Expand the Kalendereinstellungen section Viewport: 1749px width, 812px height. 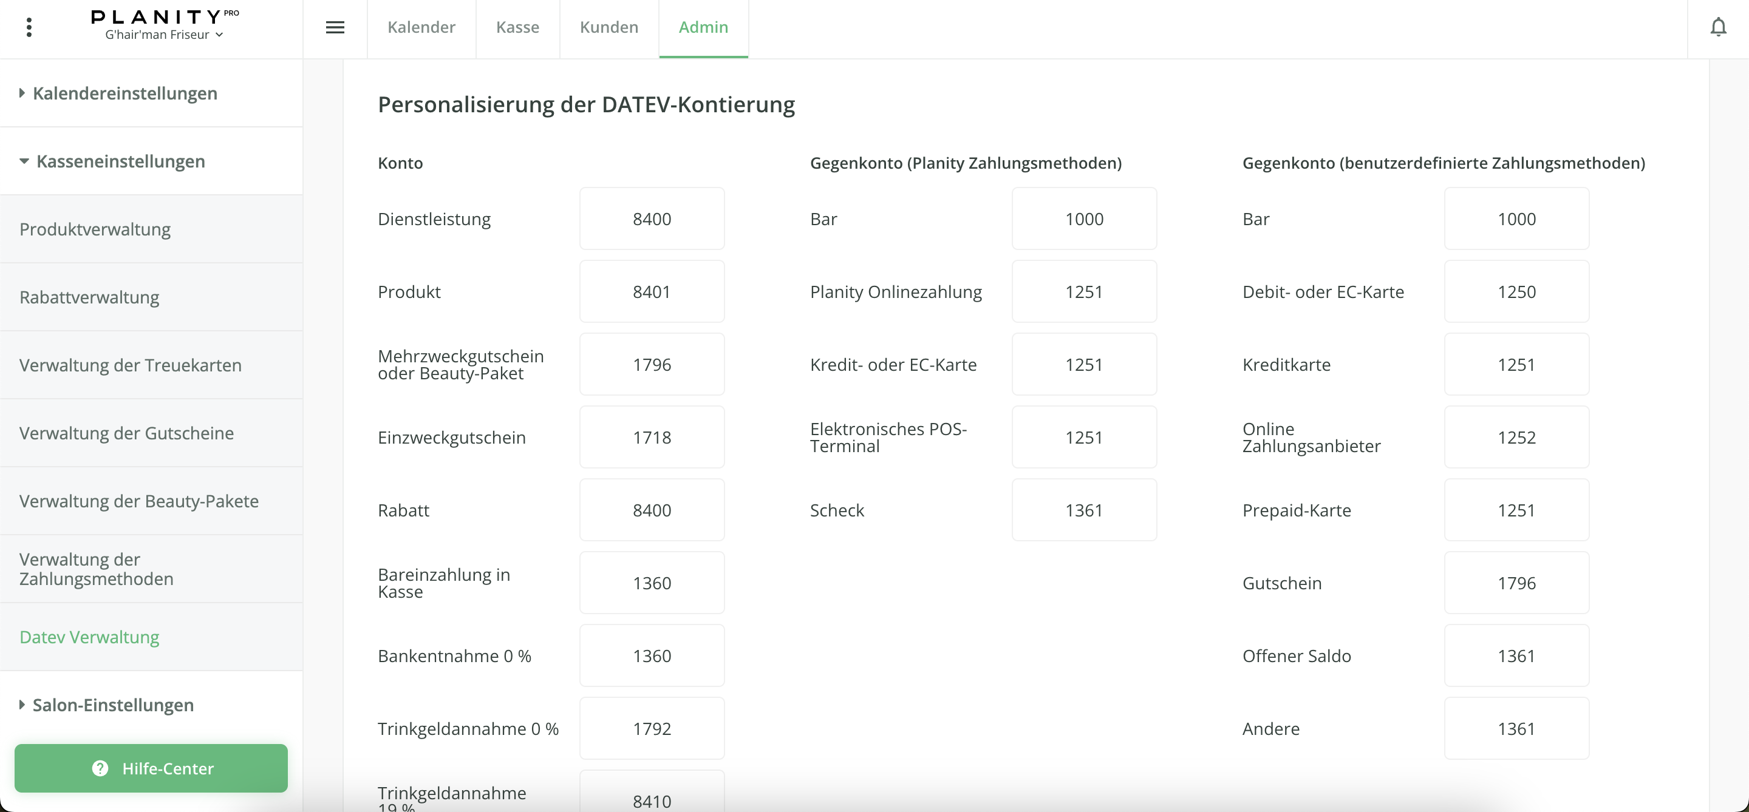[125, 93]
